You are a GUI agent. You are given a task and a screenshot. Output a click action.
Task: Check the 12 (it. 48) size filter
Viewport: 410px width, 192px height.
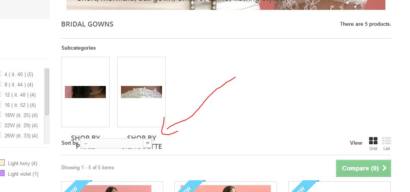1,95
